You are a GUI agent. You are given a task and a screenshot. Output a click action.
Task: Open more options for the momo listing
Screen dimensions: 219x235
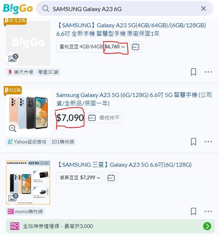tap(208, 211)
